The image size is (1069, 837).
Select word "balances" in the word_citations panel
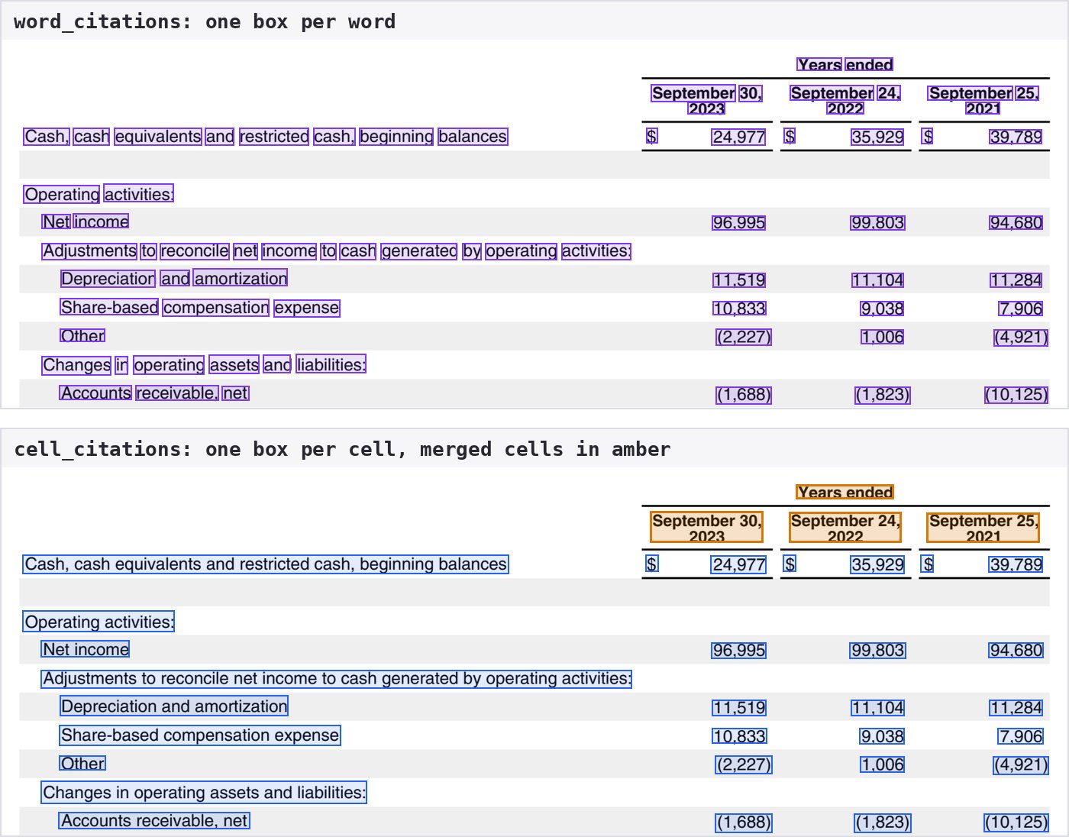473,137
